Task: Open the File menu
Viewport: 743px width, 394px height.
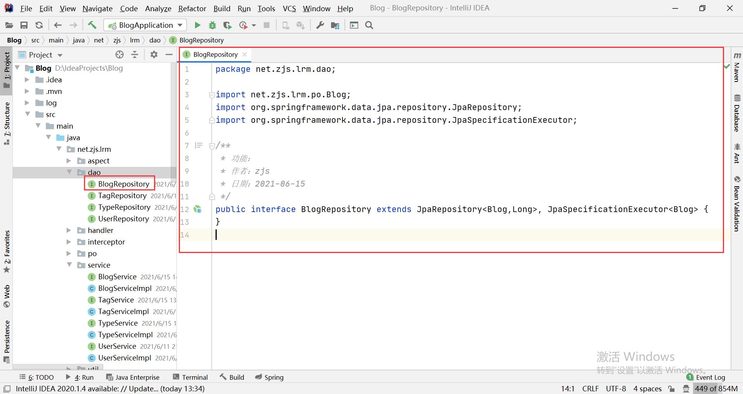Action: point(26,8)
